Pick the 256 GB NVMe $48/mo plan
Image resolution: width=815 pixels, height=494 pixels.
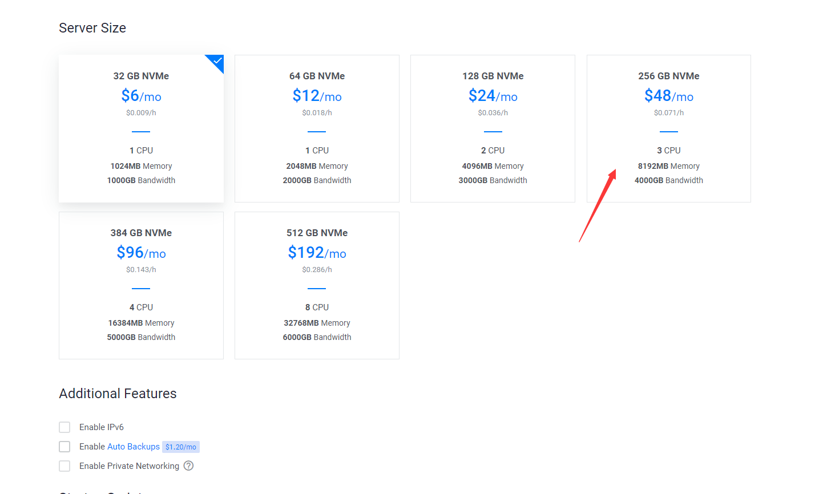[668, 128]
